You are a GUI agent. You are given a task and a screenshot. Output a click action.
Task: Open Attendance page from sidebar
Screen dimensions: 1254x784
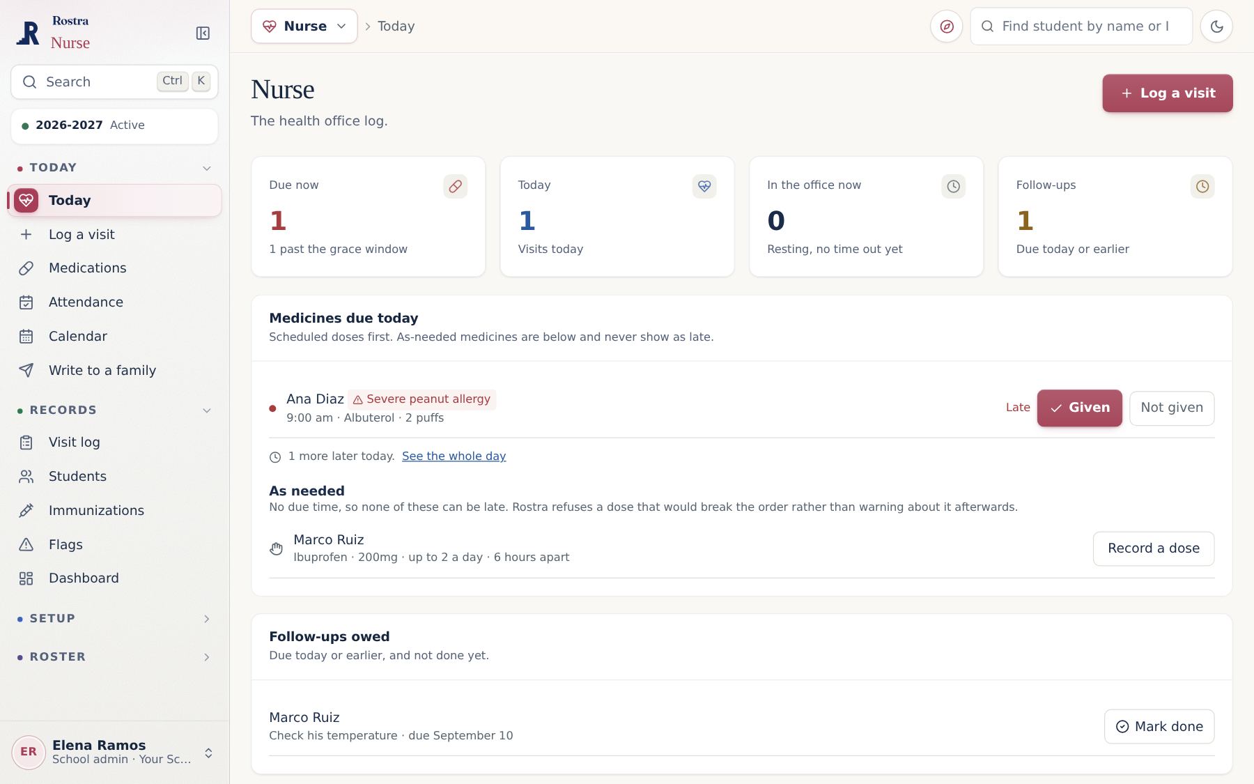[x=114, y=302]
